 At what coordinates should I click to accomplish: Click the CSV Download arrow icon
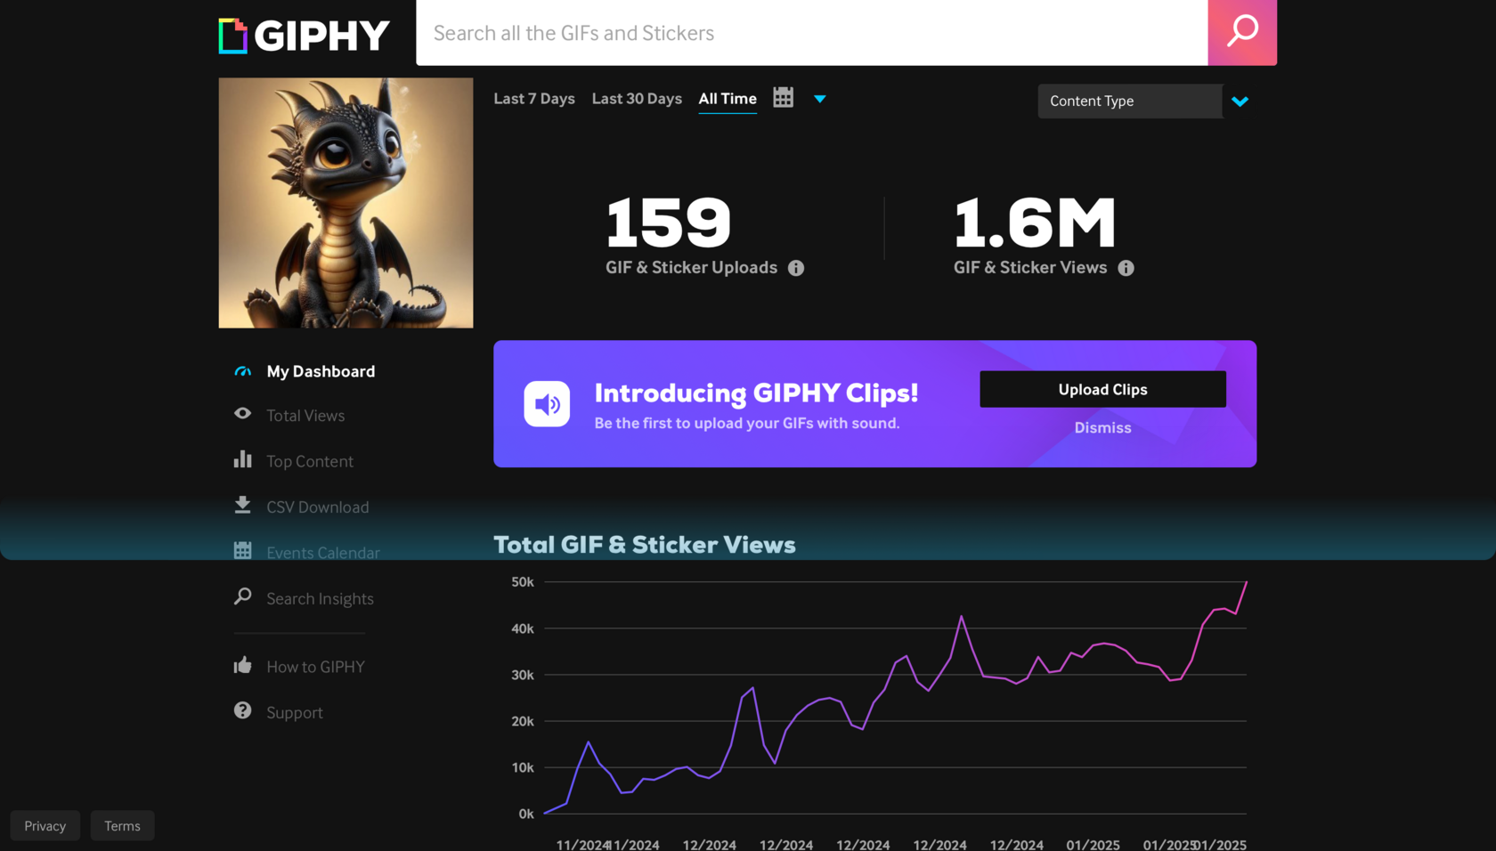click(242, 506)
